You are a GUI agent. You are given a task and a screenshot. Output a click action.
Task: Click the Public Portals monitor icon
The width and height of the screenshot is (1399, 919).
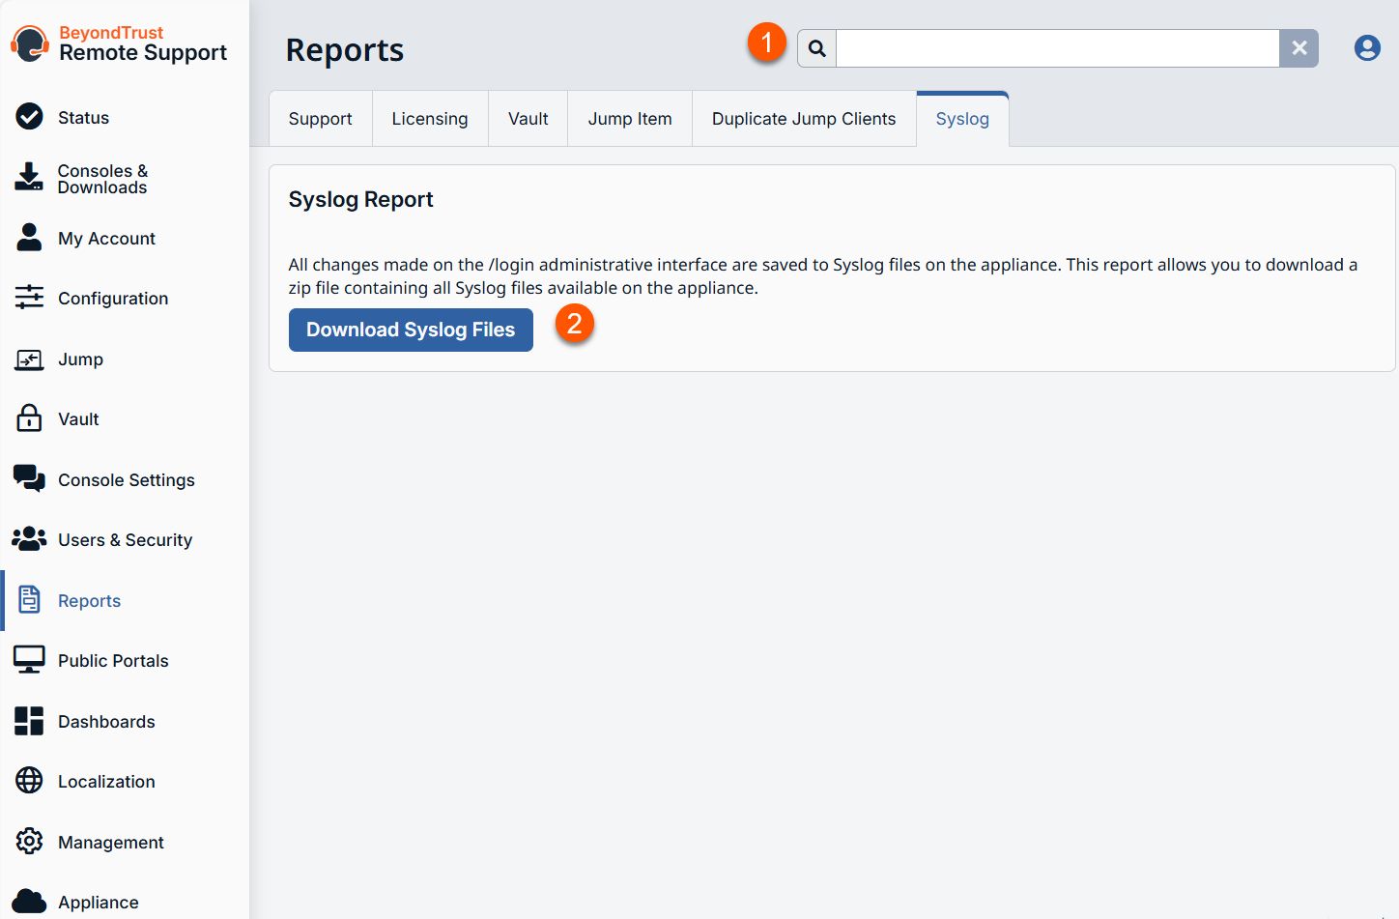[29, 660]
